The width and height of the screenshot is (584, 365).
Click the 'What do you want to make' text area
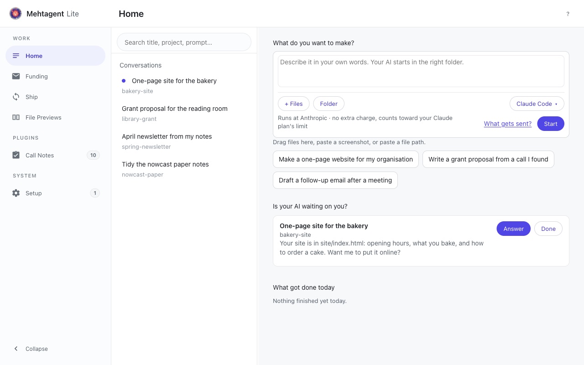coord(421,71)
